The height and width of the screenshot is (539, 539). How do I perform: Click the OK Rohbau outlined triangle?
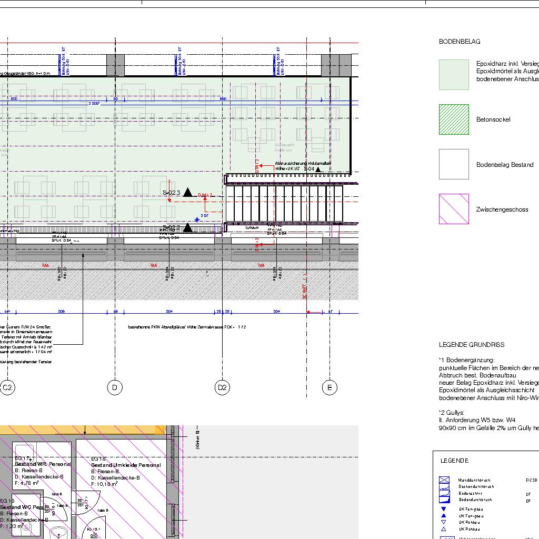coord(444,522)
